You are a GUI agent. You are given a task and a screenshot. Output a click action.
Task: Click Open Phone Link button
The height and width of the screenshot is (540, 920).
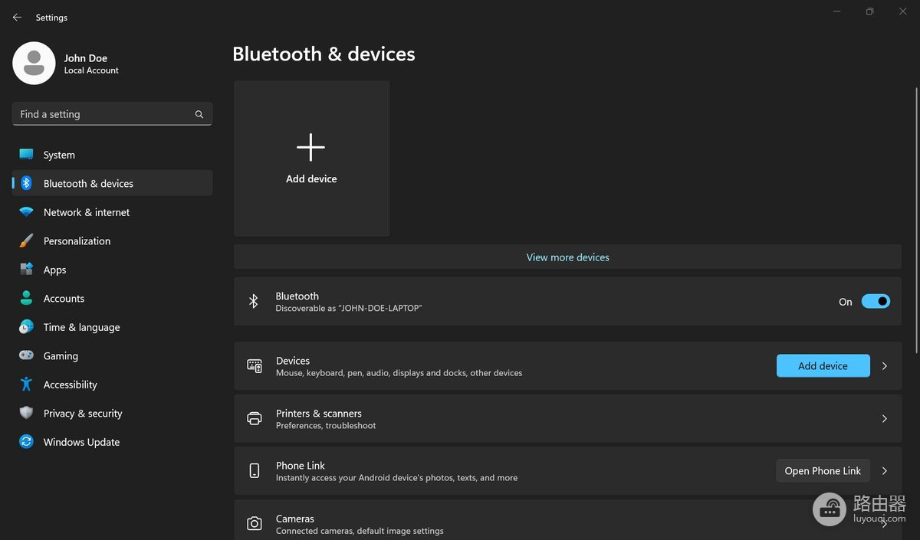point(823,470)
